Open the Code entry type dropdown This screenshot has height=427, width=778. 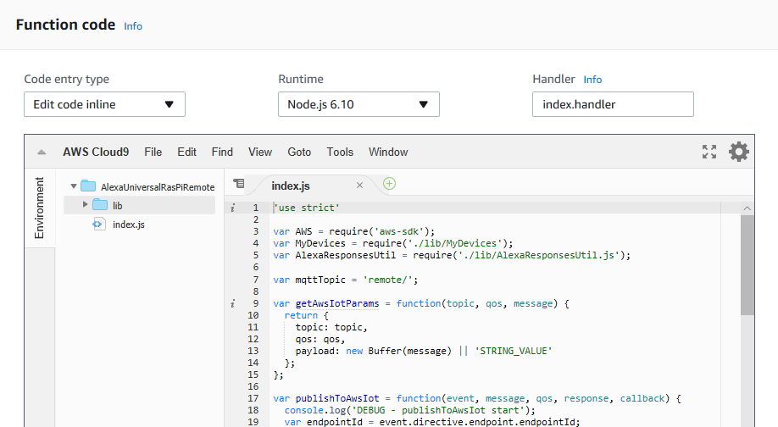pyautogui.click(x=105, y=104)
